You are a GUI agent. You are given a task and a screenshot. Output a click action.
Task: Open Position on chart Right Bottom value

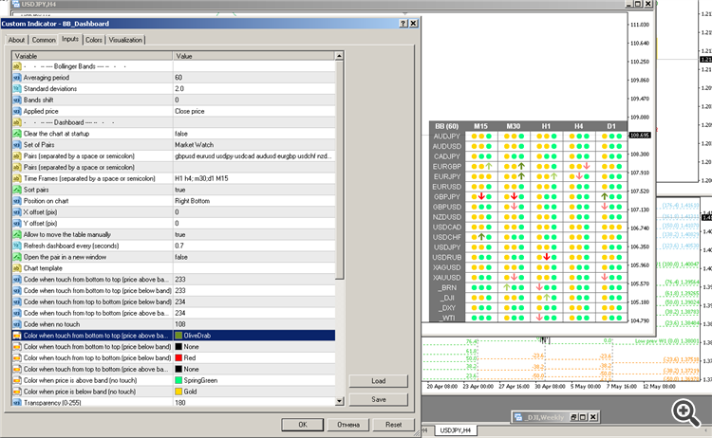click(253, 201)
